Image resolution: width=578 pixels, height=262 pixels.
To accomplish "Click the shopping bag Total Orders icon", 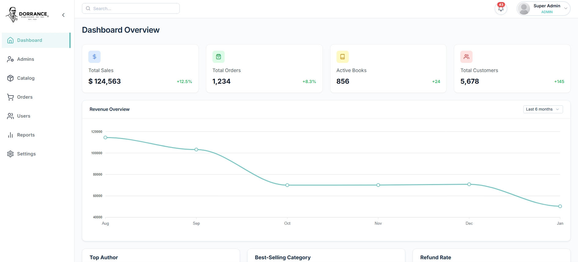I will (219, 57).
